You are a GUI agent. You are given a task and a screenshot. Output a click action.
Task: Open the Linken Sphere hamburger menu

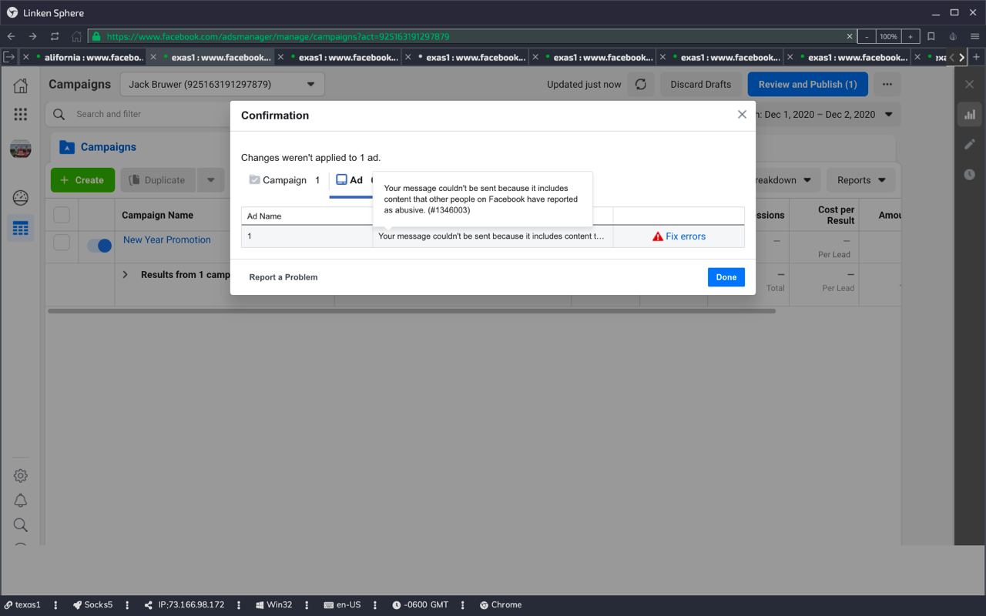coord(974,36)
